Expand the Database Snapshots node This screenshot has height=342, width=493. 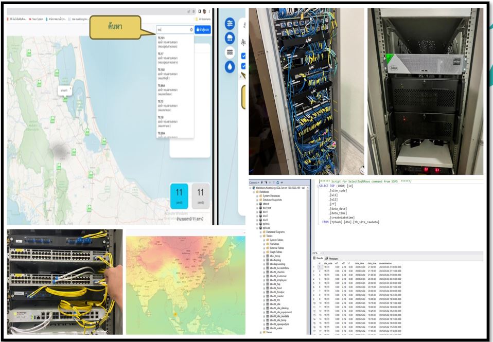(257, 200)
